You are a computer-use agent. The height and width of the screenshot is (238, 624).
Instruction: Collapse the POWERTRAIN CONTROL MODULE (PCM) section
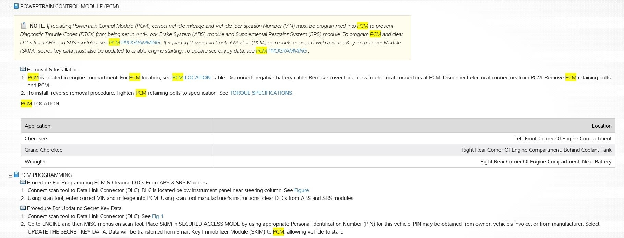coord(10,7)
